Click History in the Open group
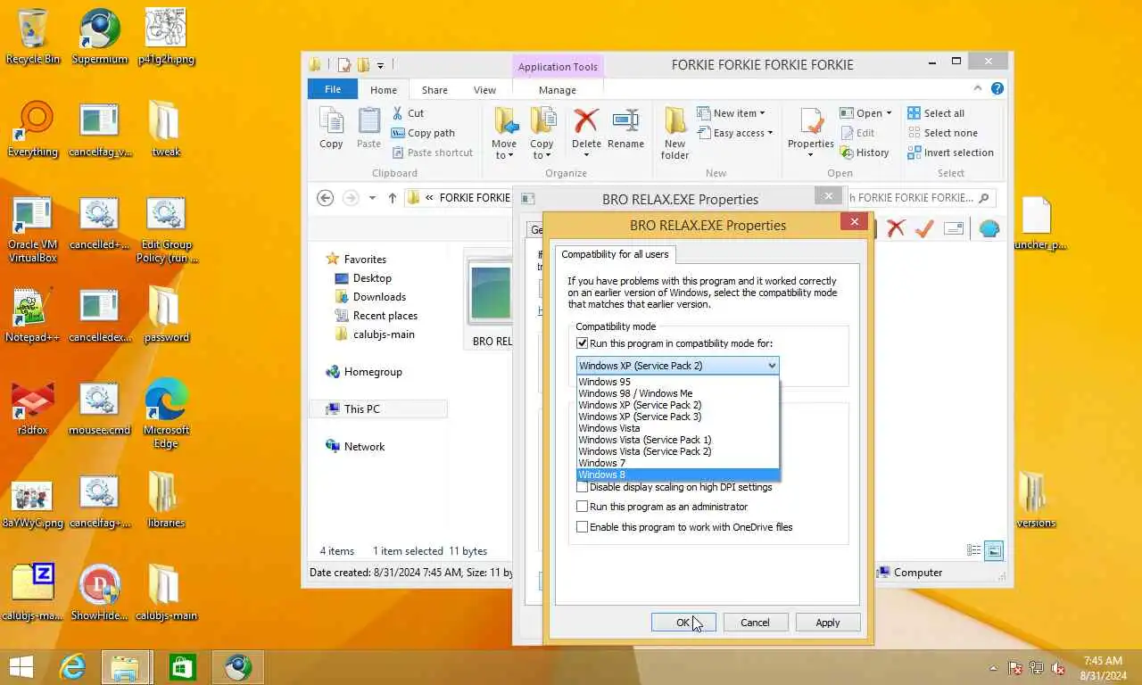 click(865, 153)
